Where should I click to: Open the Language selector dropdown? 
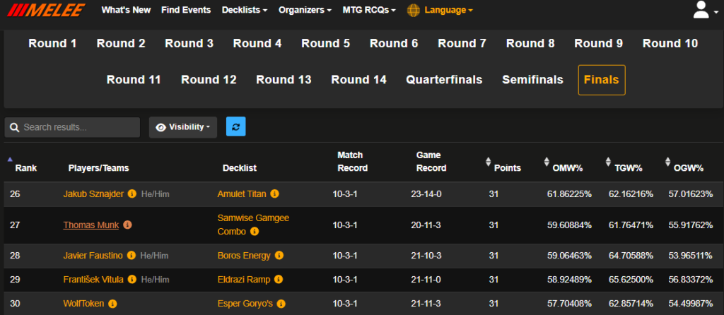tap(440, 10)
